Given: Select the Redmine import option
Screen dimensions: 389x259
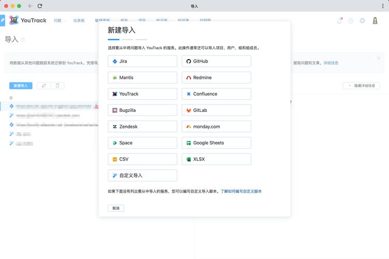Looking at the screenshot, I should pyautogui.click(x=216, y=78).
